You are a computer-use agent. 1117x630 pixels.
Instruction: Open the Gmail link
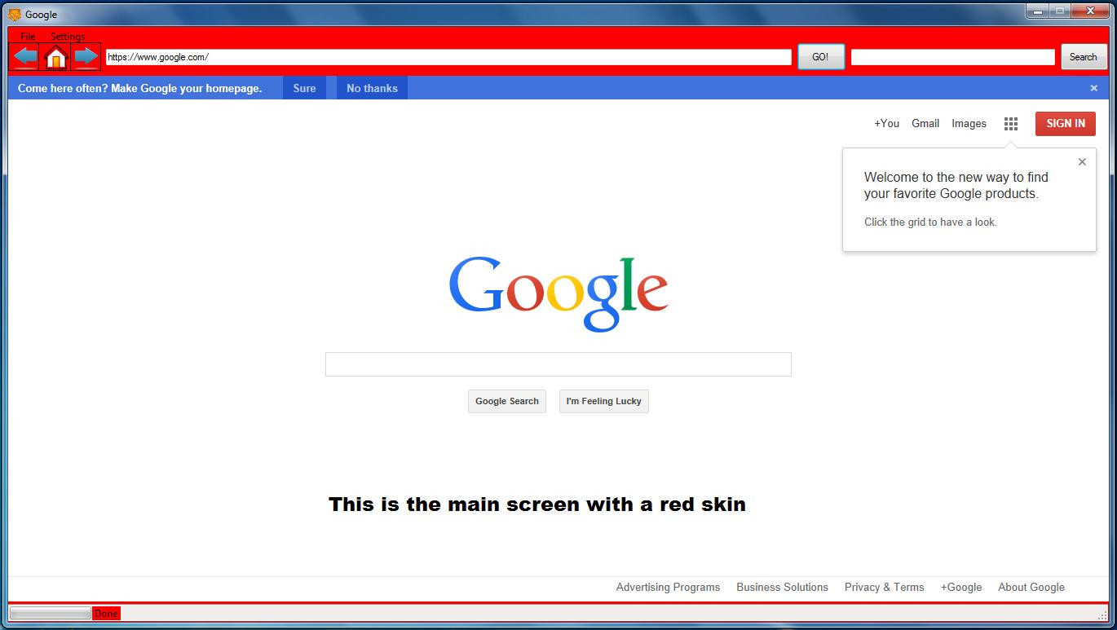click(925, 124)
